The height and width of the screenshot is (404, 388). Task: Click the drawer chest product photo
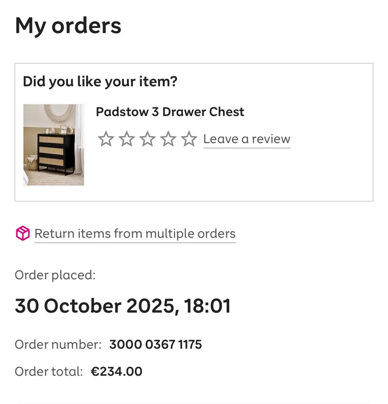54,145
